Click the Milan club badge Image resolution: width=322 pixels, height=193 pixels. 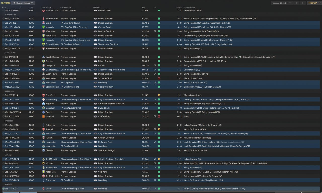tap(44, 189)
